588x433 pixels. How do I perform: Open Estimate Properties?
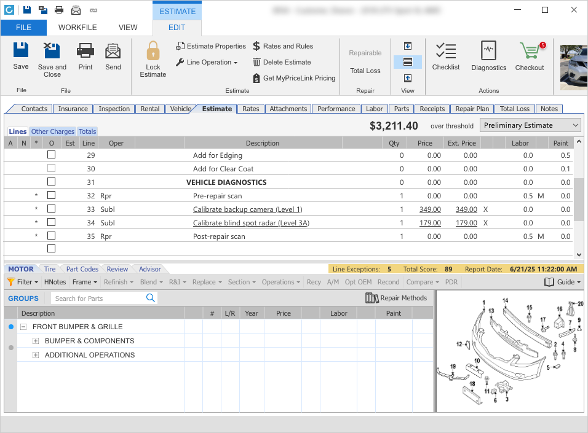point(211,46)
